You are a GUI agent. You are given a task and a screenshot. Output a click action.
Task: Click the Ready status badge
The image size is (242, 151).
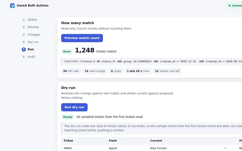pyautogui.click(x=68, y=117)
